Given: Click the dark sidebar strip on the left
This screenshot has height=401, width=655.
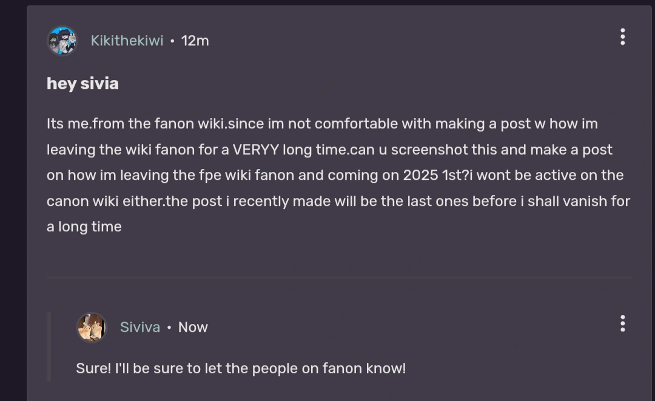Looking at the screenshot, I should 12,200.
